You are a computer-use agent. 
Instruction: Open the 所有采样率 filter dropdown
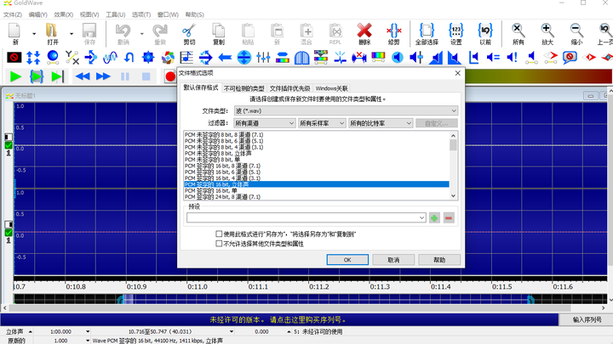tap(322, 123)
